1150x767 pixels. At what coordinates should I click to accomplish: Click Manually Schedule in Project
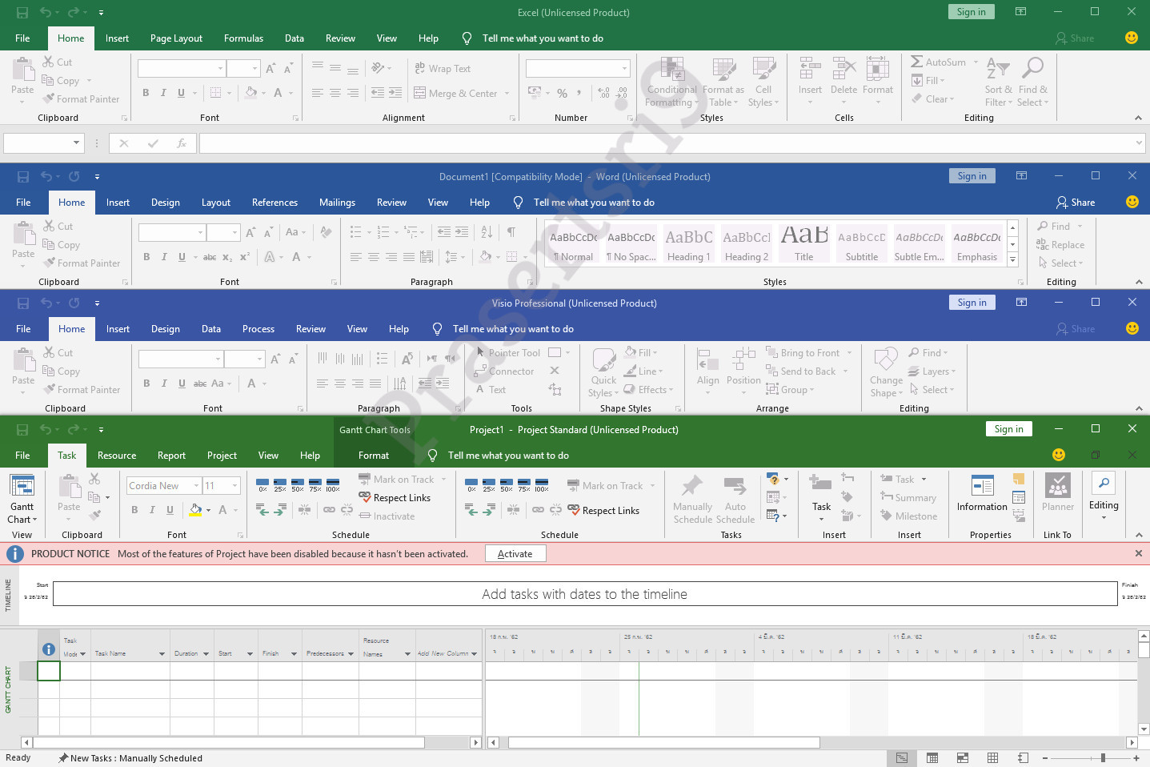point(692,500)
